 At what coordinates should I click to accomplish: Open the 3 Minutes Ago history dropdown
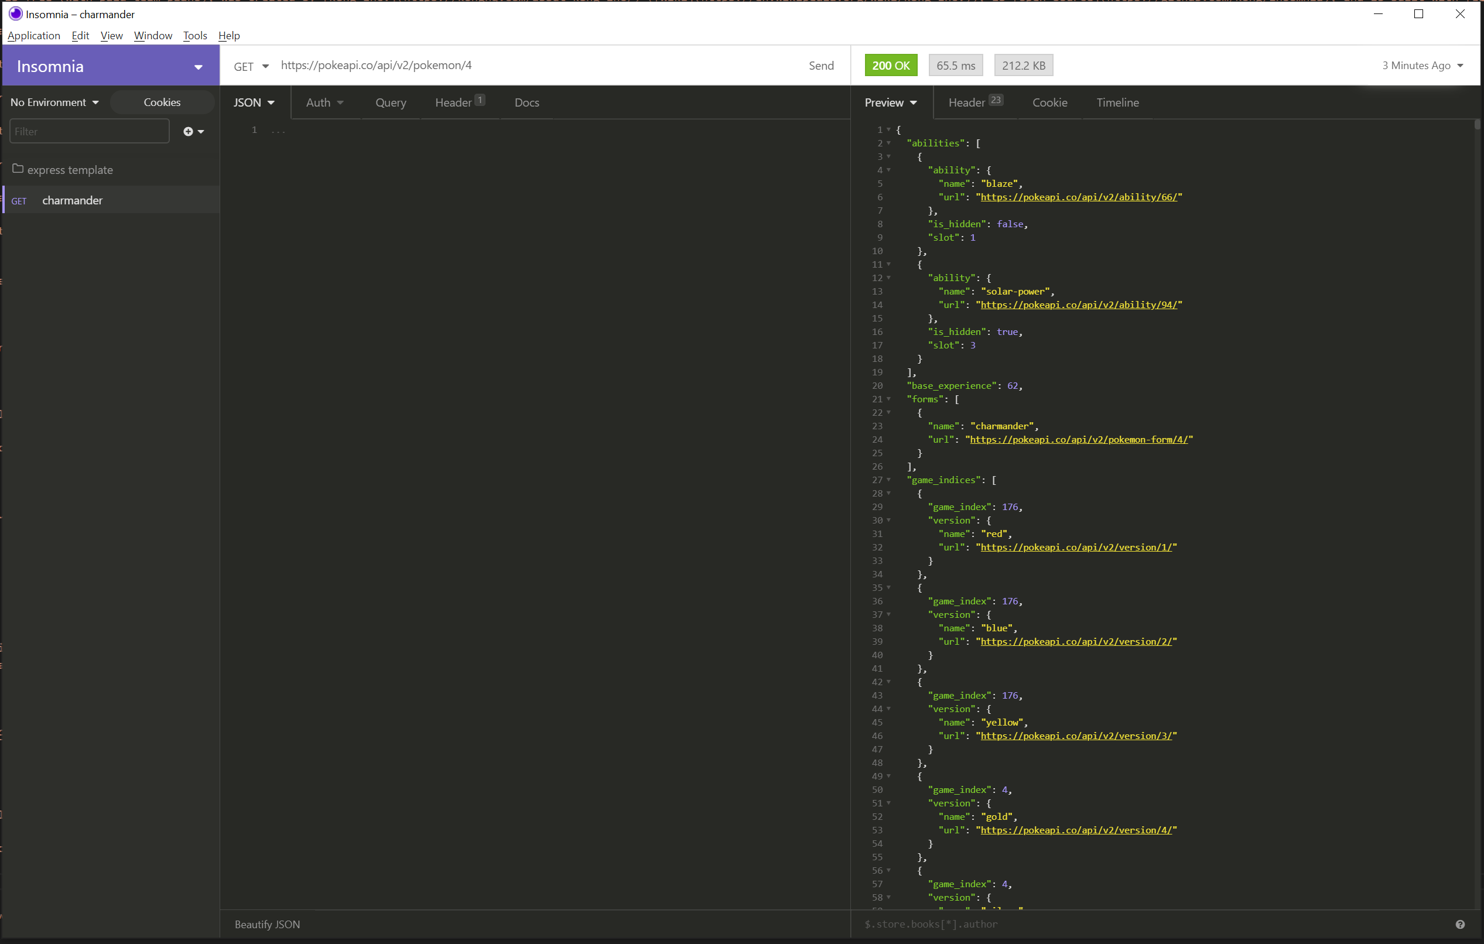coord(1422,66)
